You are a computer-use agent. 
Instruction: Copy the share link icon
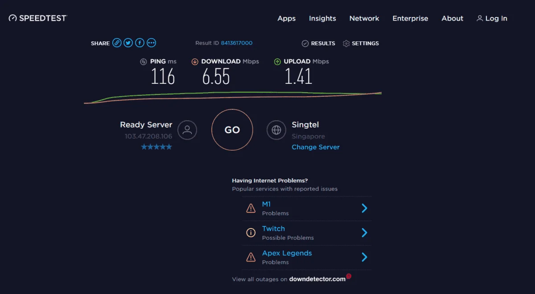pyautogui.click(x=117, y=43)
